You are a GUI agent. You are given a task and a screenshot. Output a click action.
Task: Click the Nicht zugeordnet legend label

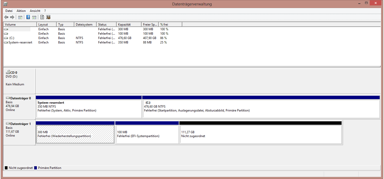point(21,168)
